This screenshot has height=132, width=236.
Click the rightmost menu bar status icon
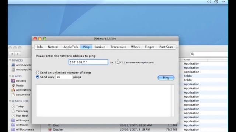click(x=223, y=1)
